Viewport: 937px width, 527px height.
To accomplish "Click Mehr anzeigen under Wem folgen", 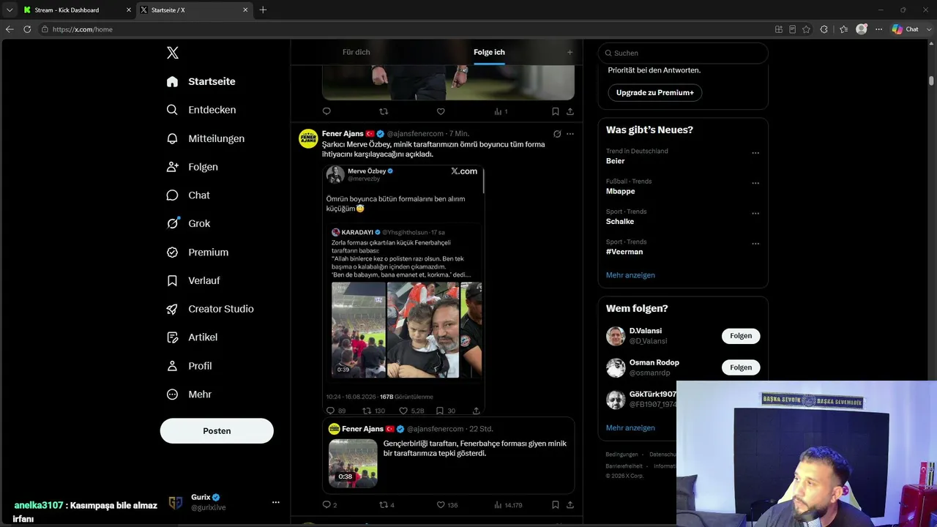I will pyautogui.click(x=630, y=427).
